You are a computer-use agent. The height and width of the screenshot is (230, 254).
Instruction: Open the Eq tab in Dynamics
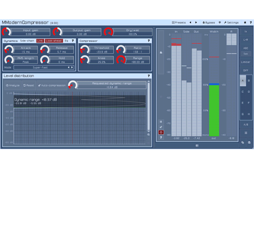coord(66,41)
